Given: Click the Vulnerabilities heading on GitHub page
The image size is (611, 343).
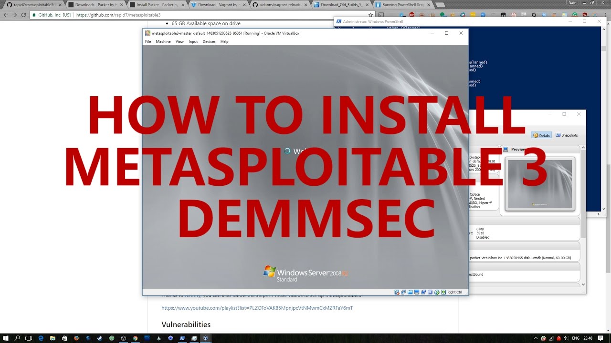Looking at the screenshot, I should [186, 324].
